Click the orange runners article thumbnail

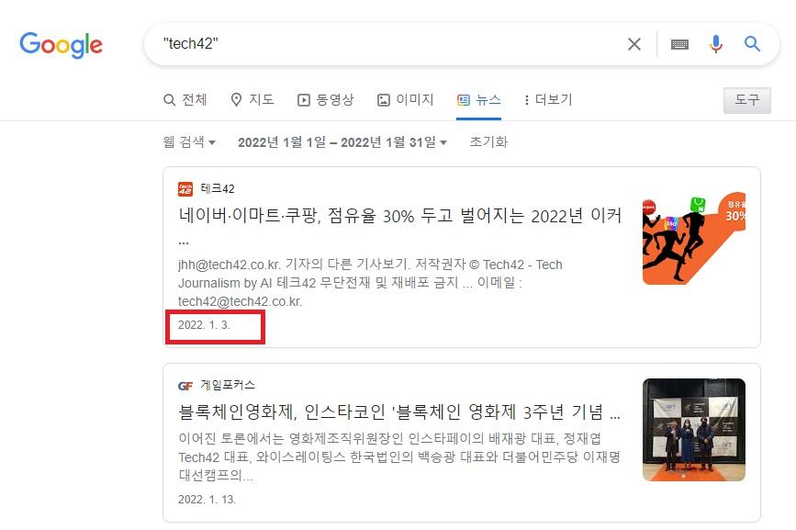(693, 238)
